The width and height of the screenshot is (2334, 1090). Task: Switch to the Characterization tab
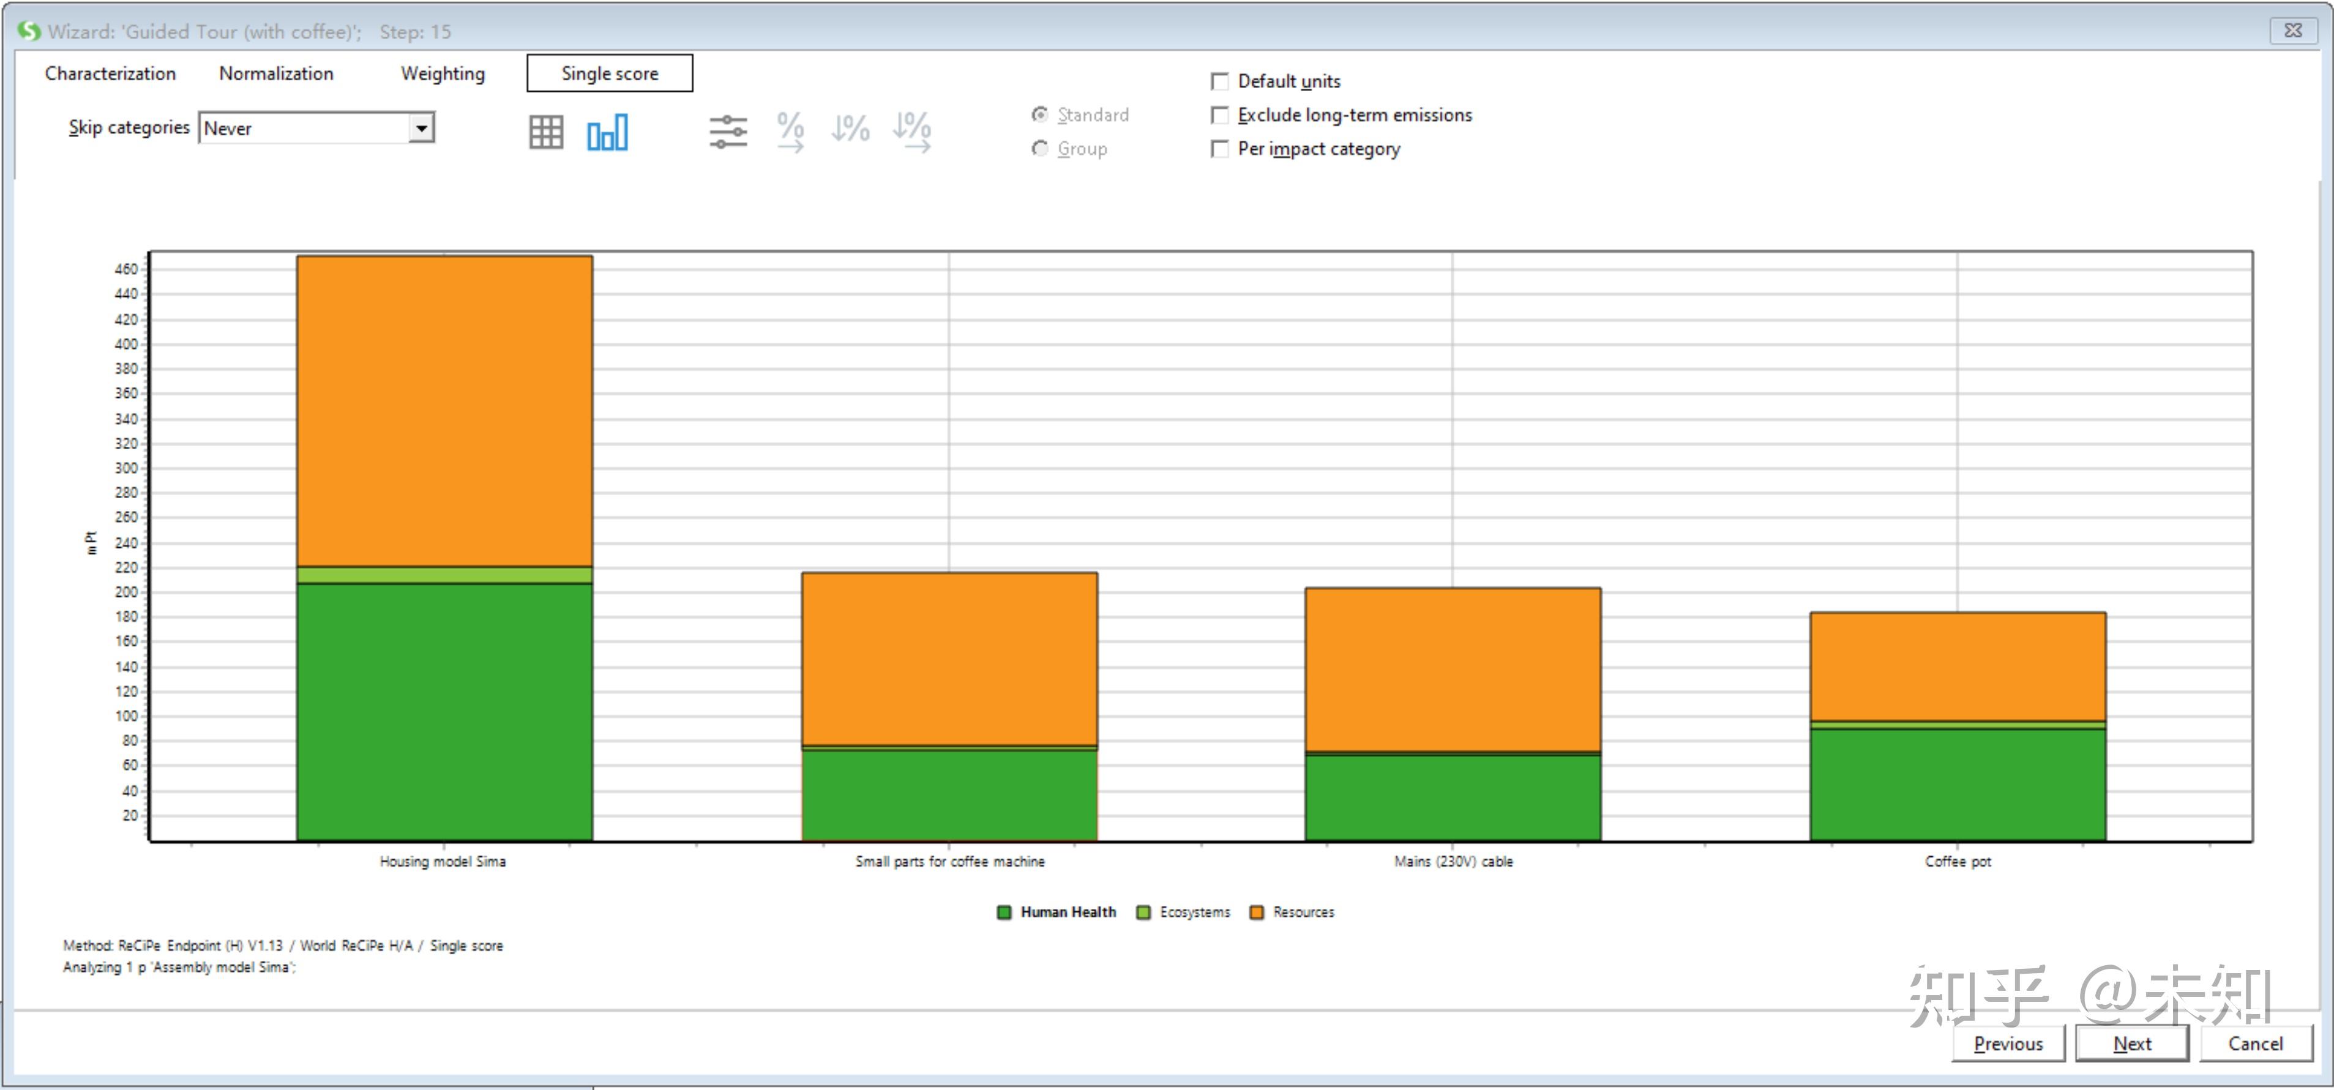tap(111, 73)
